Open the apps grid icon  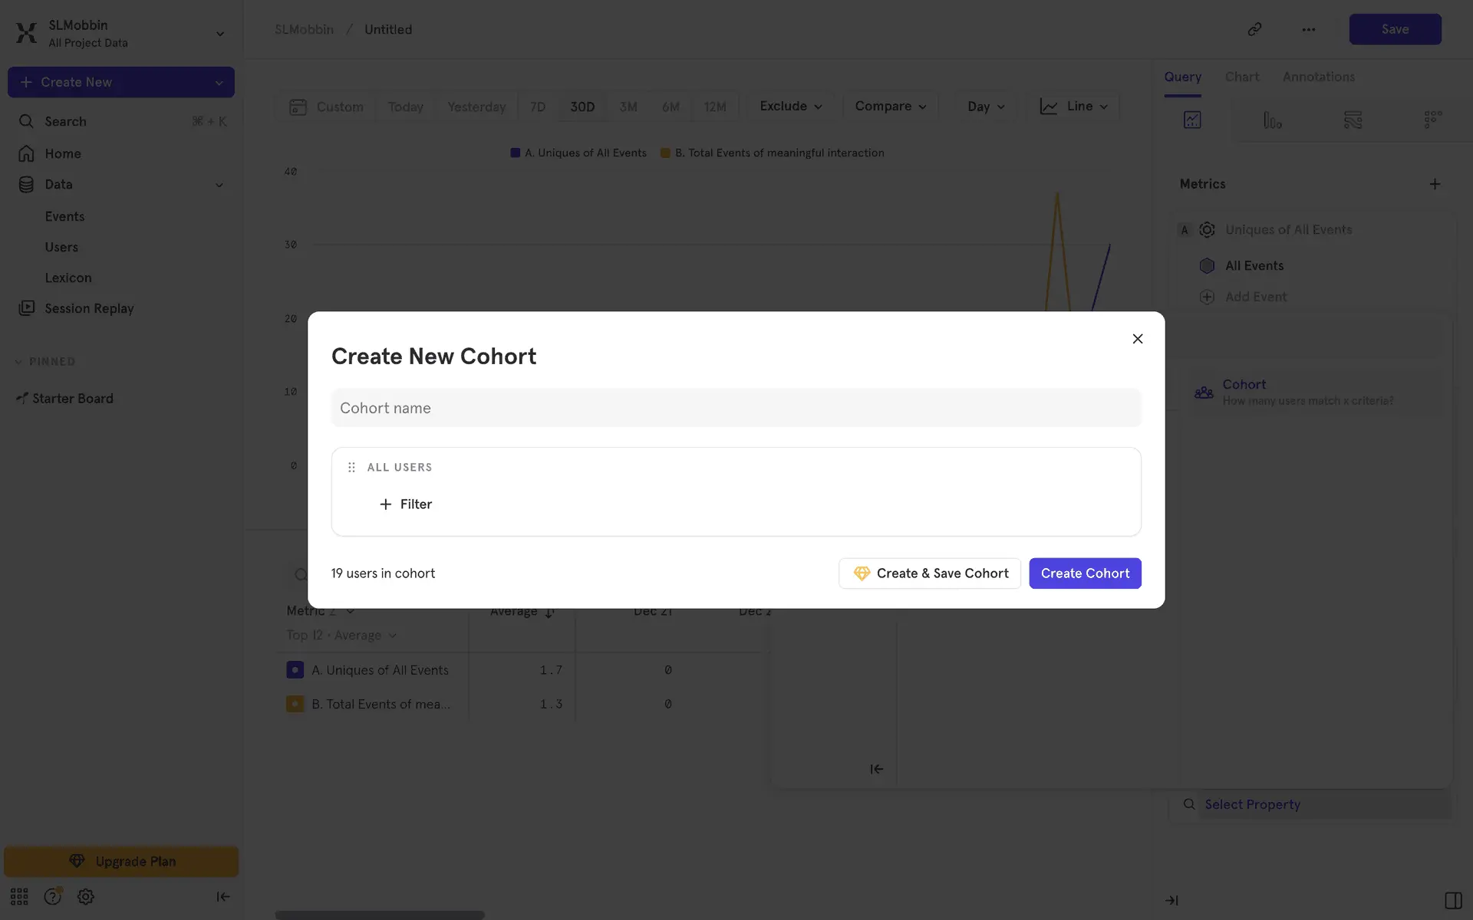(x=19, y=896)
